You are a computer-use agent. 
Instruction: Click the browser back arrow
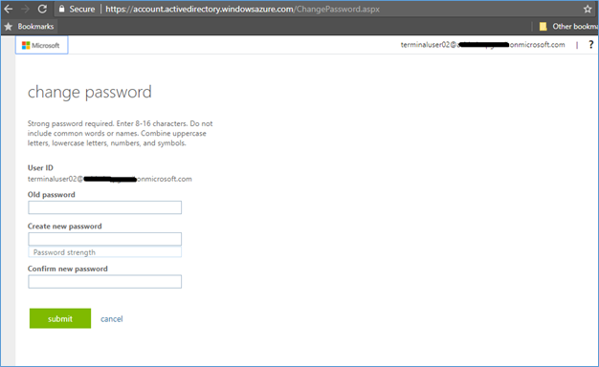(8, 9)
